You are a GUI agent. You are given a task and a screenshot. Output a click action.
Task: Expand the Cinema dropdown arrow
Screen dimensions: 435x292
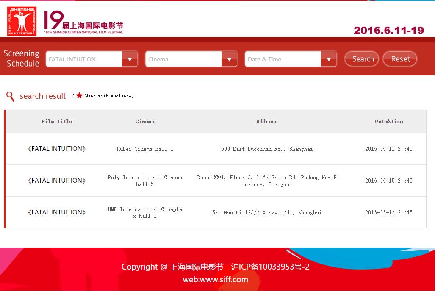229,59
